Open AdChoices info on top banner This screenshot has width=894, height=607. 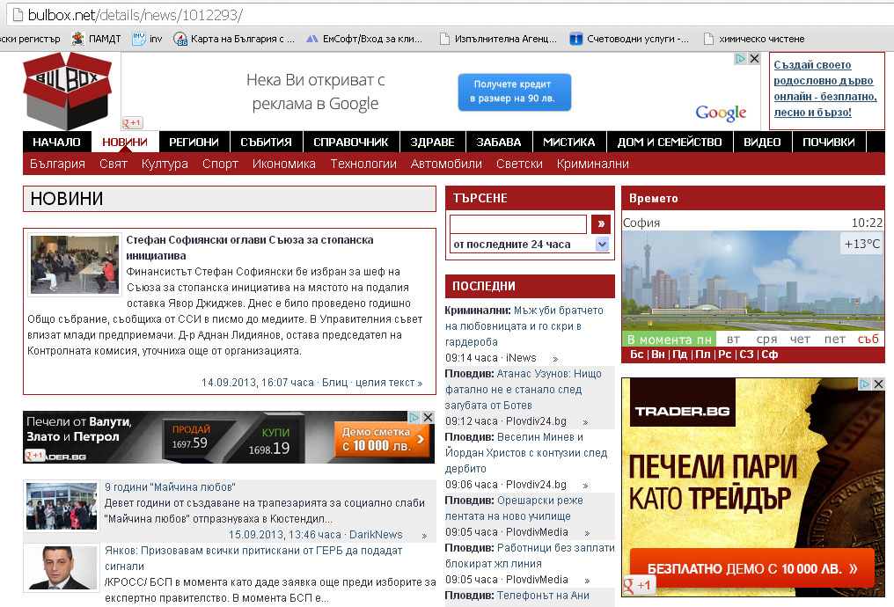(741, 59)
